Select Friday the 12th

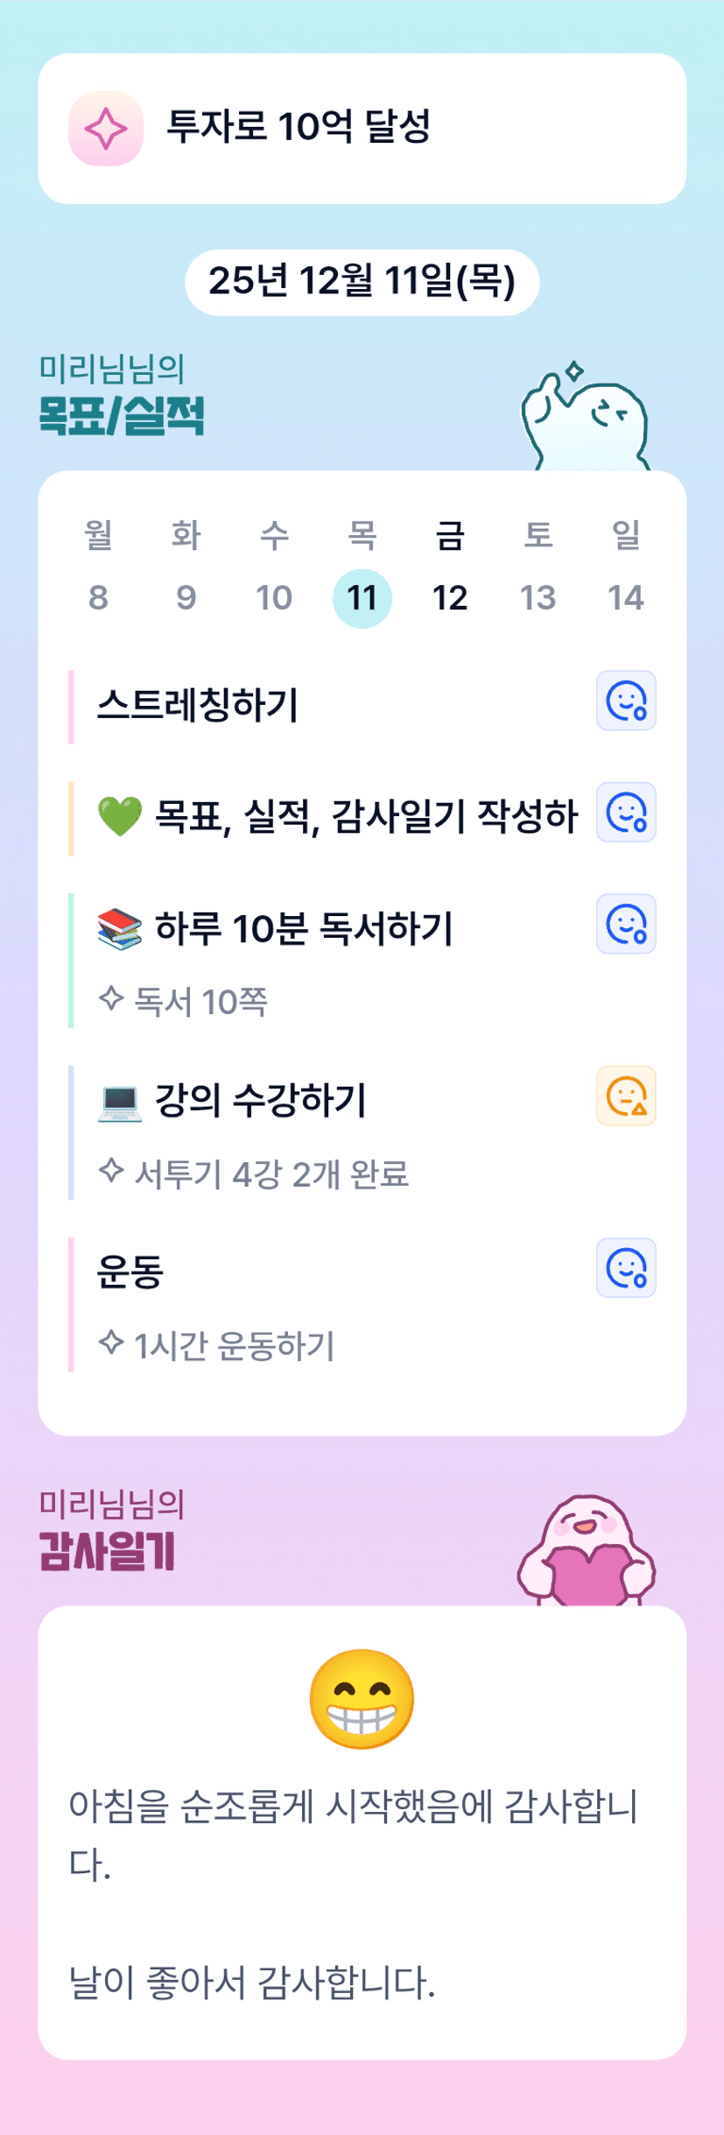click(450, 597)
